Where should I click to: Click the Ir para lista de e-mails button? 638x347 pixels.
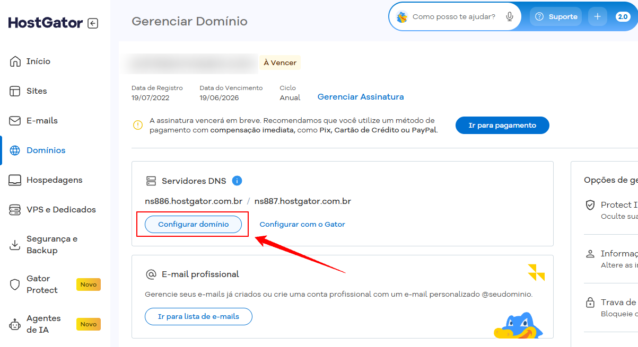coord(198,316)
